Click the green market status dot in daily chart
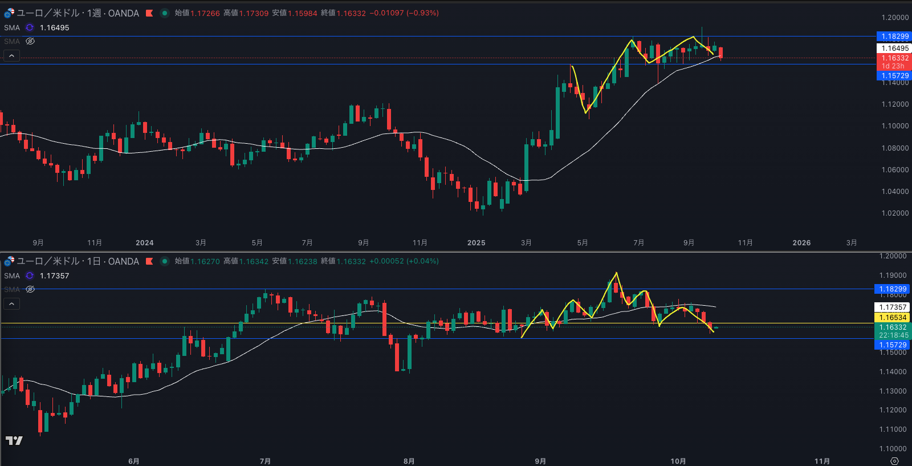This screenshot has height=466, width=912. click(165, 261)
